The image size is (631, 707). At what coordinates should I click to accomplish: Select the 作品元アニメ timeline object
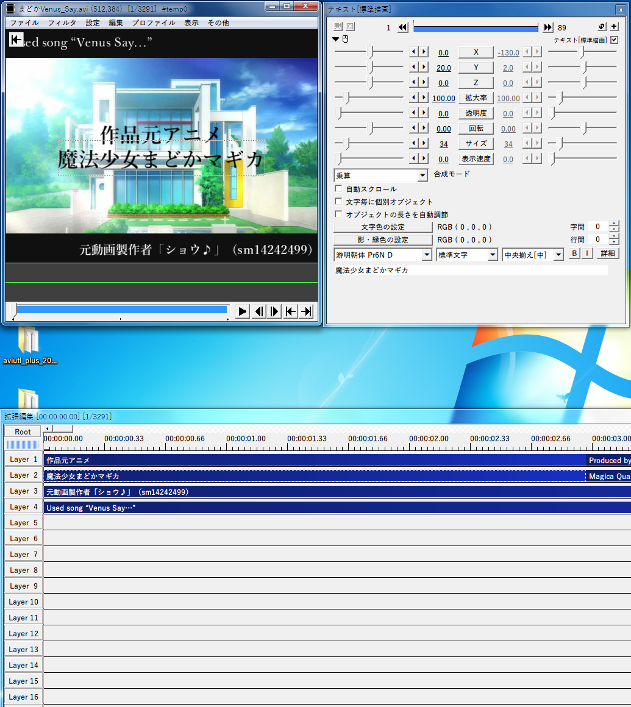click(x=315, y=460)
